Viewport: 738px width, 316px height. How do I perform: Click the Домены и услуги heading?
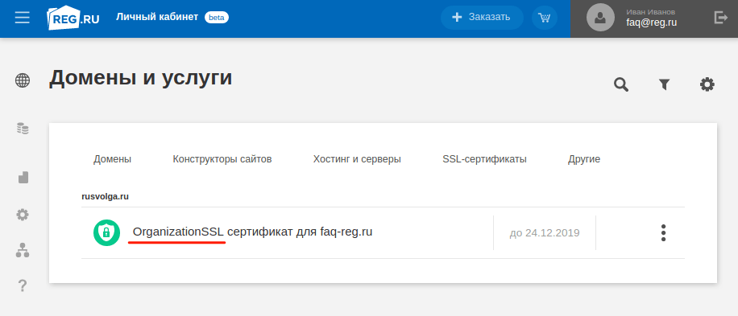[x=141, y=78]
